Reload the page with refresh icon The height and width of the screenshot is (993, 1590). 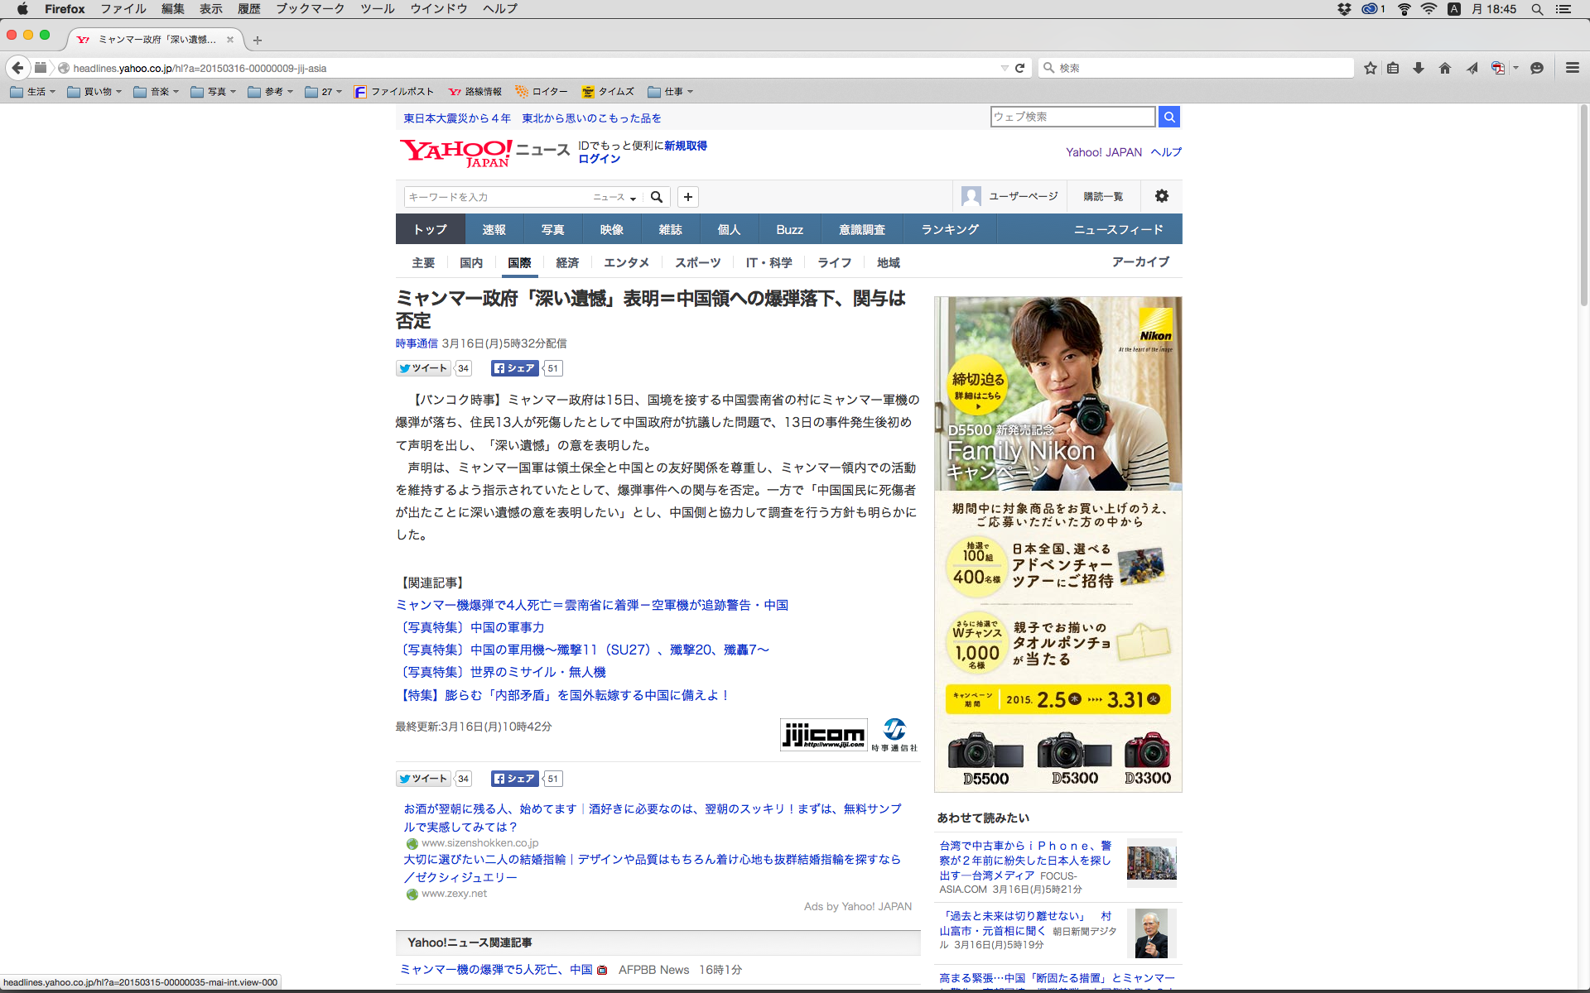tap(1020, 68)
